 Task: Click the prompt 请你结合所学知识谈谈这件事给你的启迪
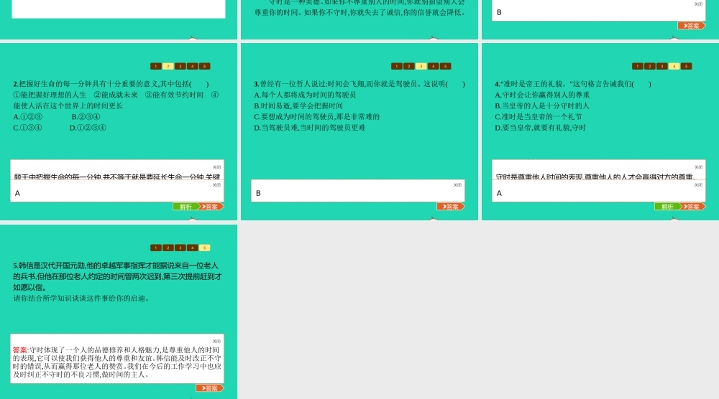click(81, 299)
